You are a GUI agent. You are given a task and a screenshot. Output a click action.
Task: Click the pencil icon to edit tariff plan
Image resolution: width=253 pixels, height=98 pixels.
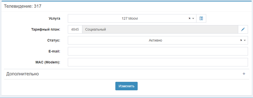[243, 29]
